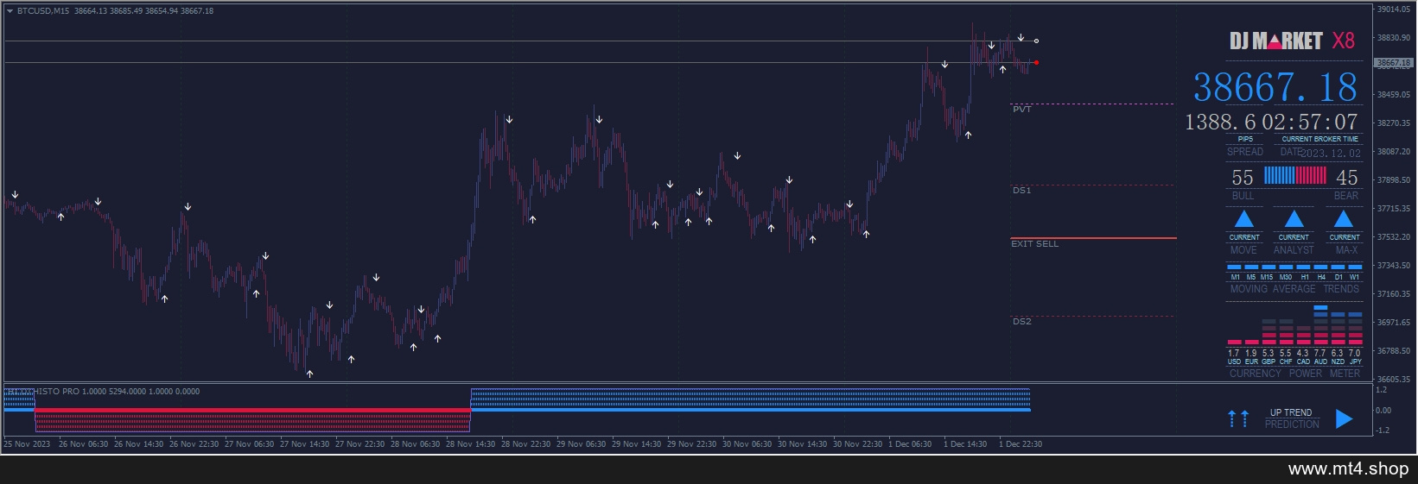1418x484 pixels.
Task: Click the red histogram block in the indicator window
Action: [252, 420]
